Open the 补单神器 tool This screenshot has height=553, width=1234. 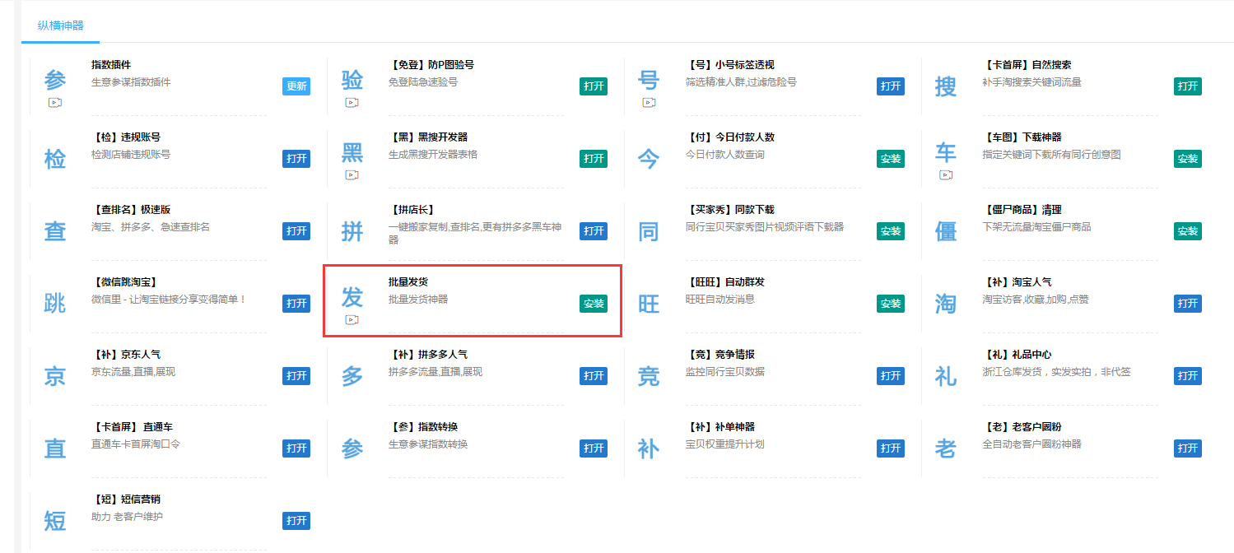pyautogui.click(x=891, y=448)
